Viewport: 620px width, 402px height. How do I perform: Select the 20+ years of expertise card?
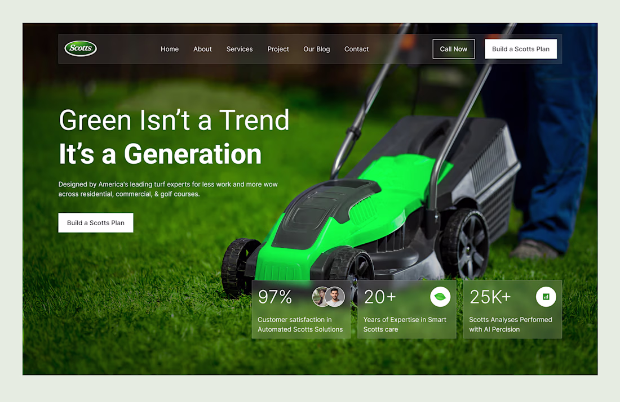coord(406,309)
